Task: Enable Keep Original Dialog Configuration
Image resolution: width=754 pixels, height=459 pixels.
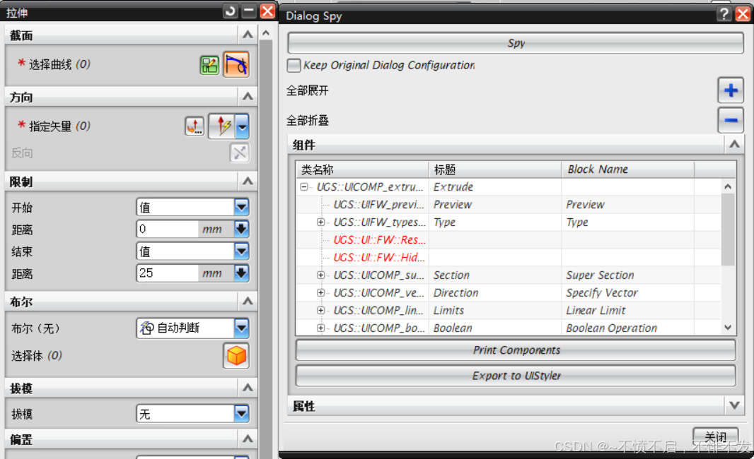Action: 294,65
